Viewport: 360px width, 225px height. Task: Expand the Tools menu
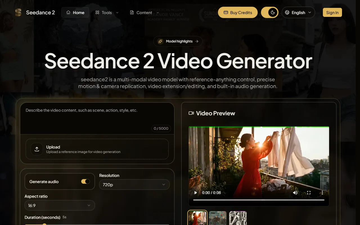point(107,12)
